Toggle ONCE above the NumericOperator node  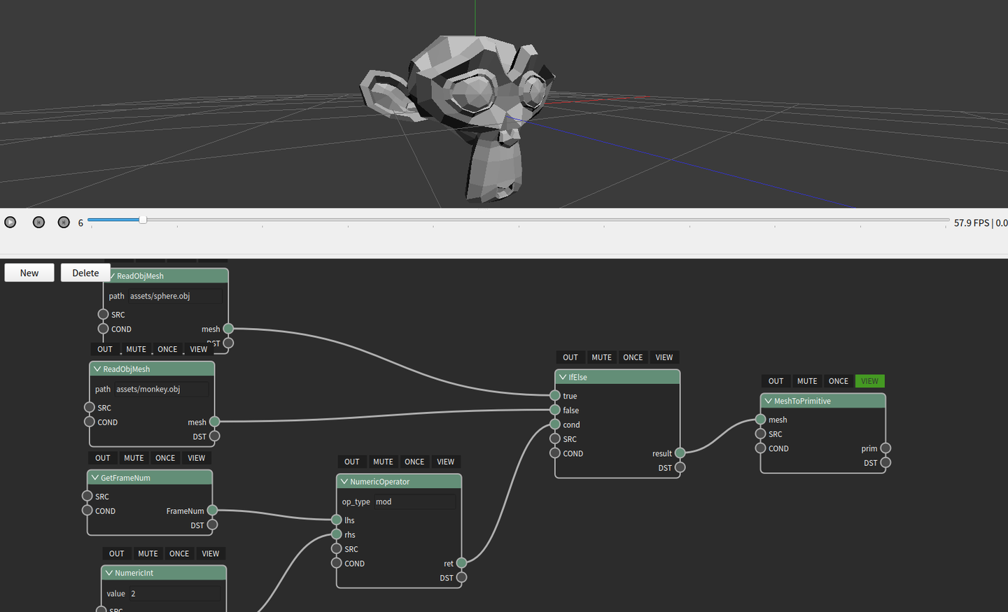point(414,462)
